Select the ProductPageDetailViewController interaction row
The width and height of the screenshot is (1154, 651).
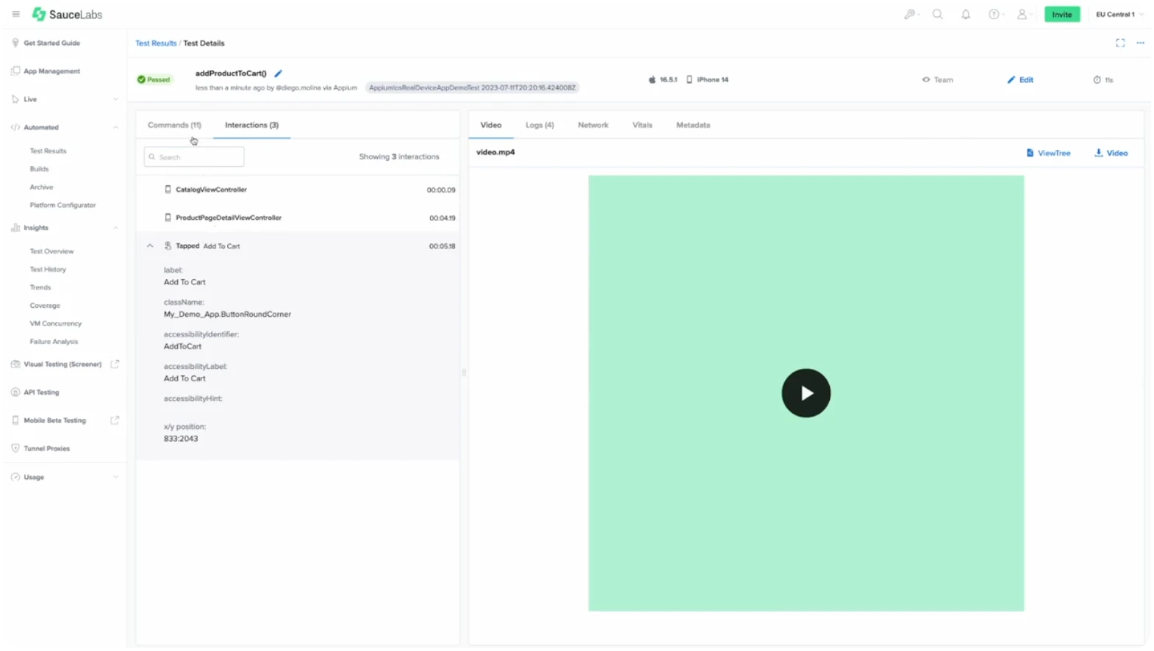pyautogui.click(x=298, y=217)
